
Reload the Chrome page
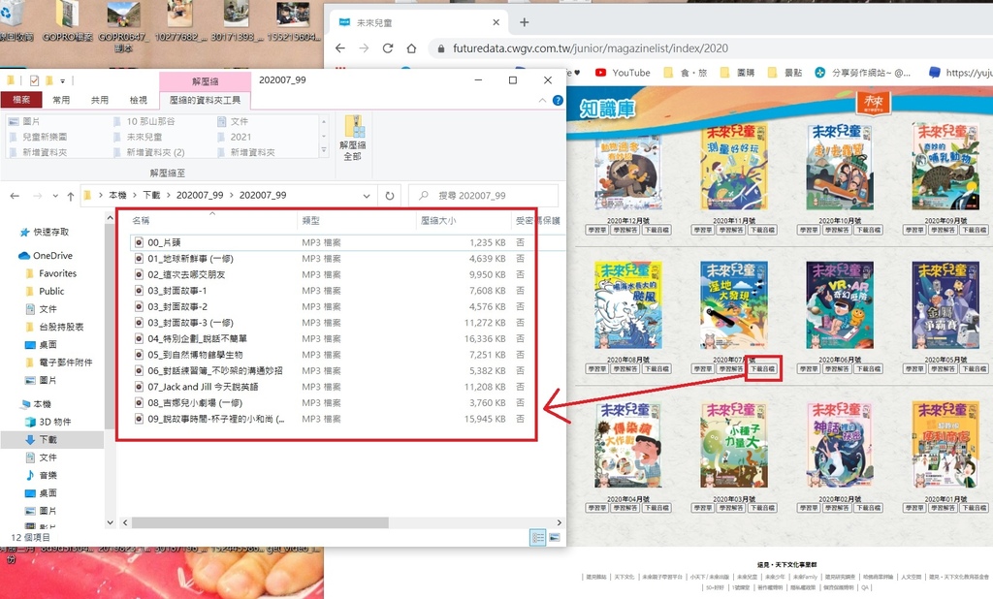(x=388, y=48)
